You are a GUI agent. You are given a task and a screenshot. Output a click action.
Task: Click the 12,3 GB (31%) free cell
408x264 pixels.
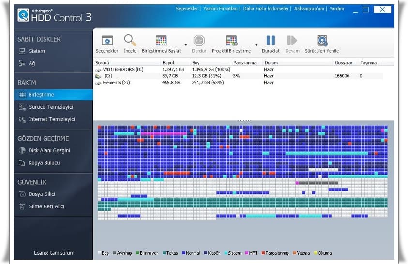207,76
